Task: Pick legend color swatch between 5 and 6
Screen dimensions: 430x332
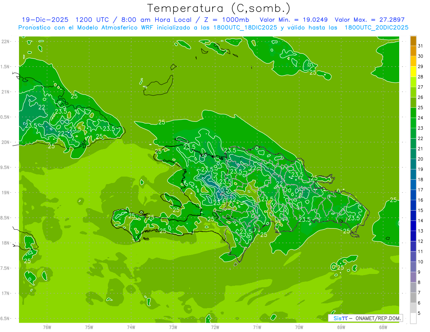Action: [413, 308]
